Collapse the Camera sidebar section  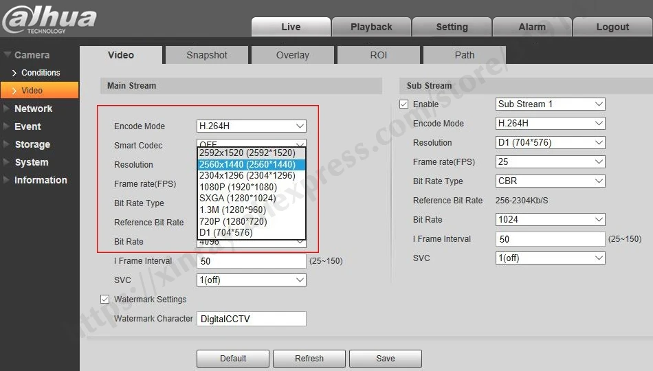[x=26, y=55]
